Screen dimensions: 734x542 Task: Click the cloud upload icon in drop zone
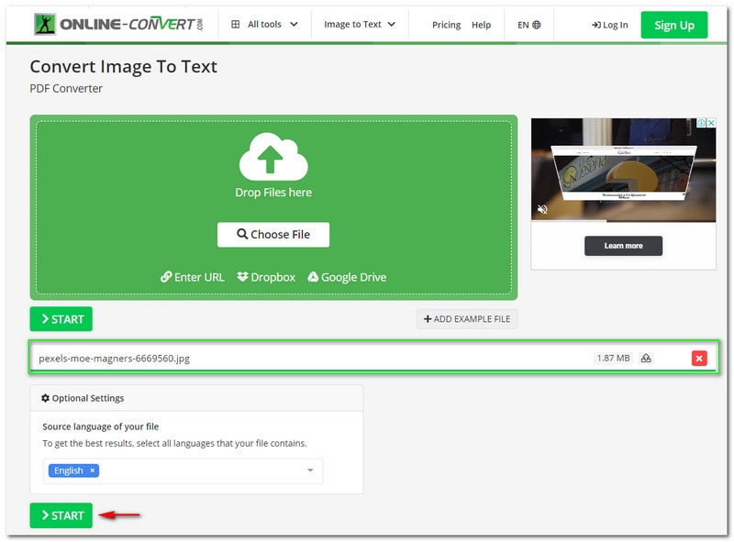[x=273, y=157]
